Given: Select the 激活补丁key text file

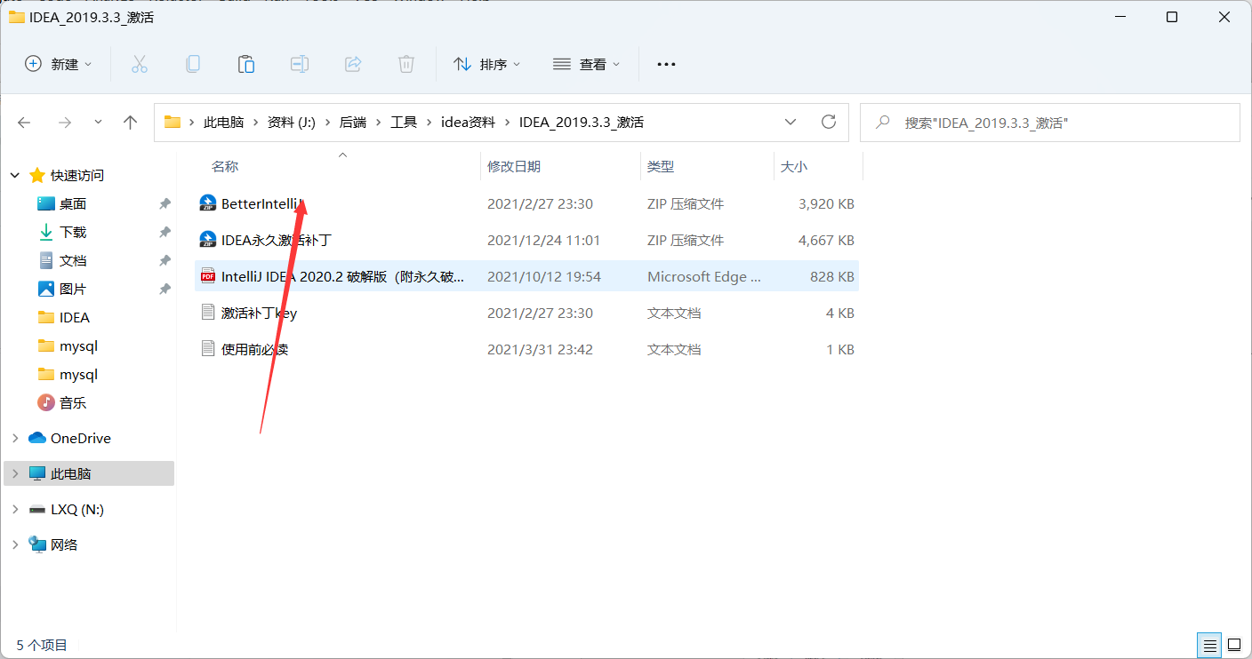Looking at the screenshot, I should (259, 313).
